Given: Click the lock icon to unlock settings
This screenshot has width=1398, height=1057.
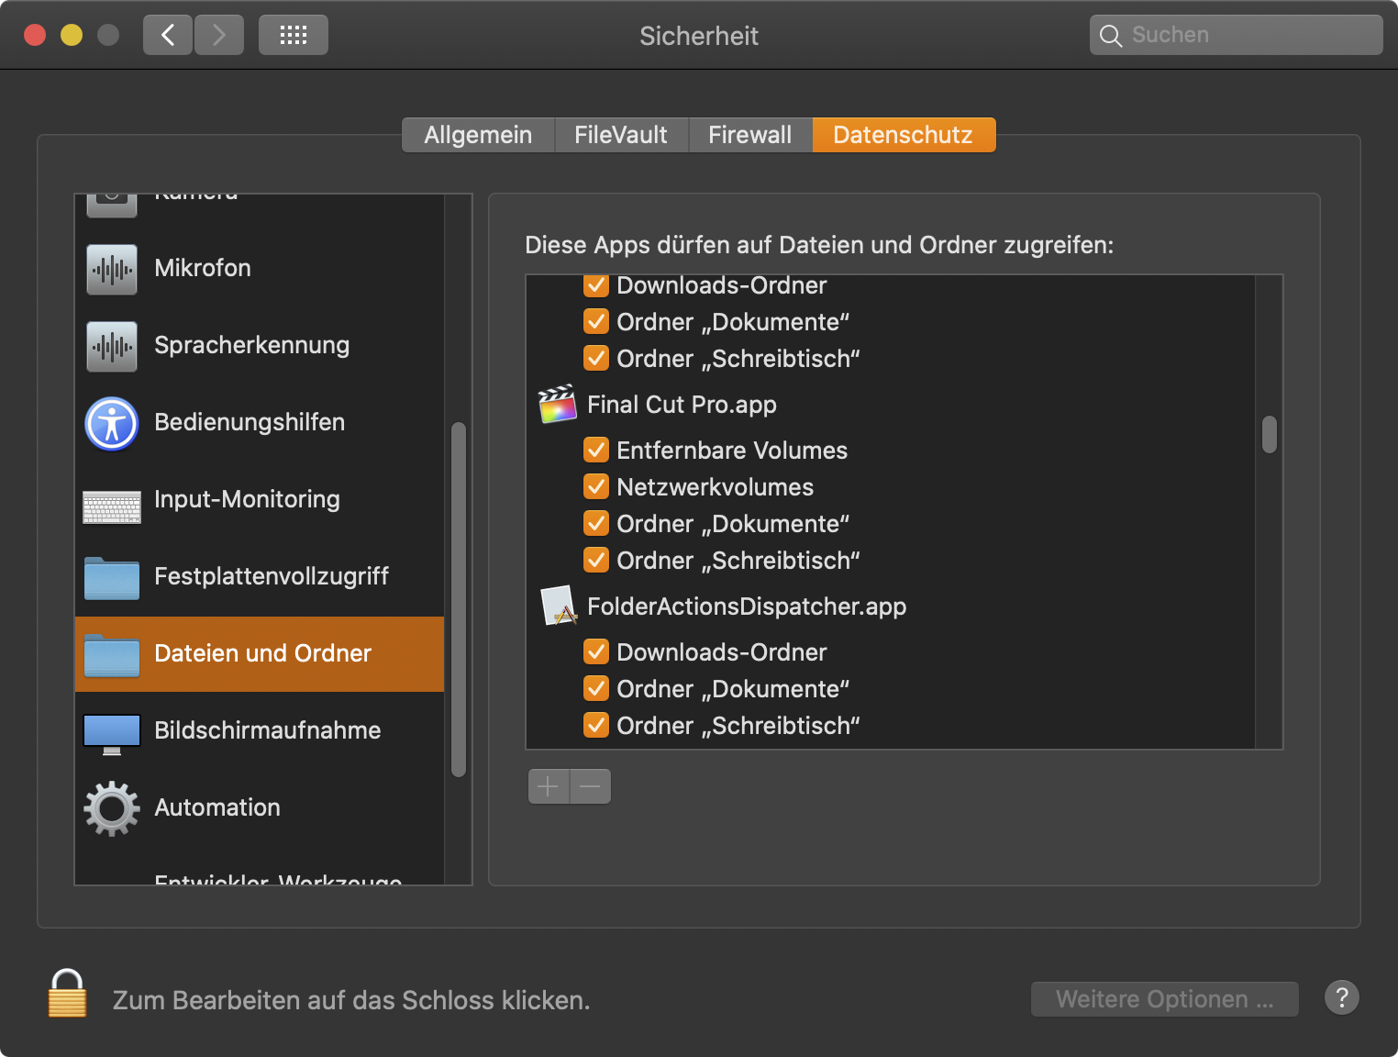Looking at the screenshot, I should click(67, 995).
